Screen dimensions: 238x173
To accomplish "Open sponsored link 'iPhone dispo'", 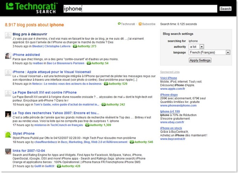I will (169, 95).
